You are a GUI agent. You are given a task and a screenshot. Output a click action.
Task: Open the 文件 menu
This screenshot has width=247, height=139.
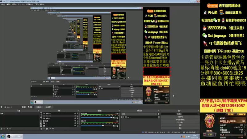(3, 4)
